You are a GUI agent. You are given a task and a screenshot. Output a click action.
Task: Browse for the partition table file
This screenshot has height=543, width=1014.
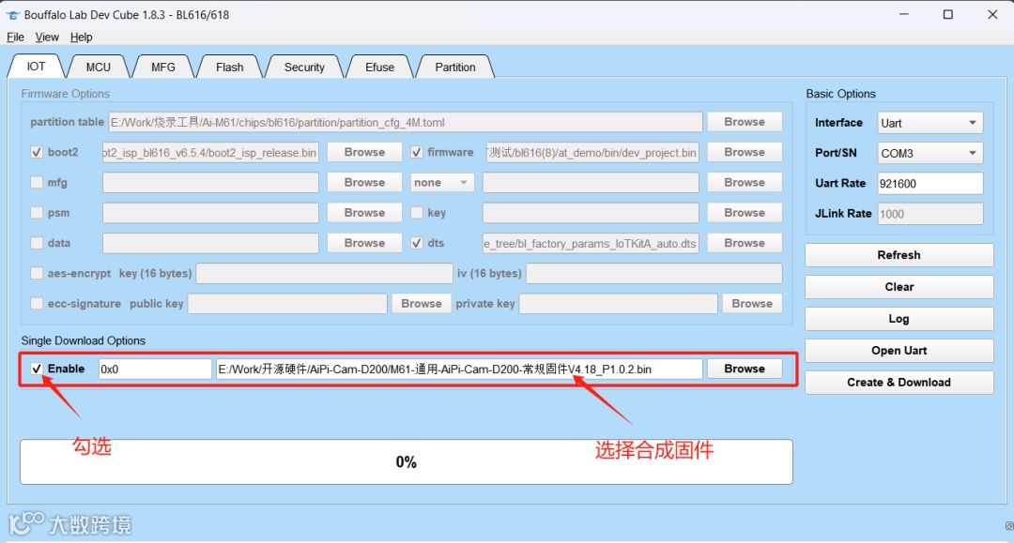745,122
